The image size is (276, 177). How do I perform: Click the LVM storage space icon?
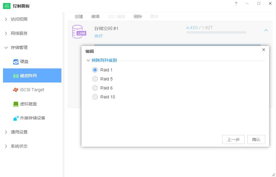[79, 32]
